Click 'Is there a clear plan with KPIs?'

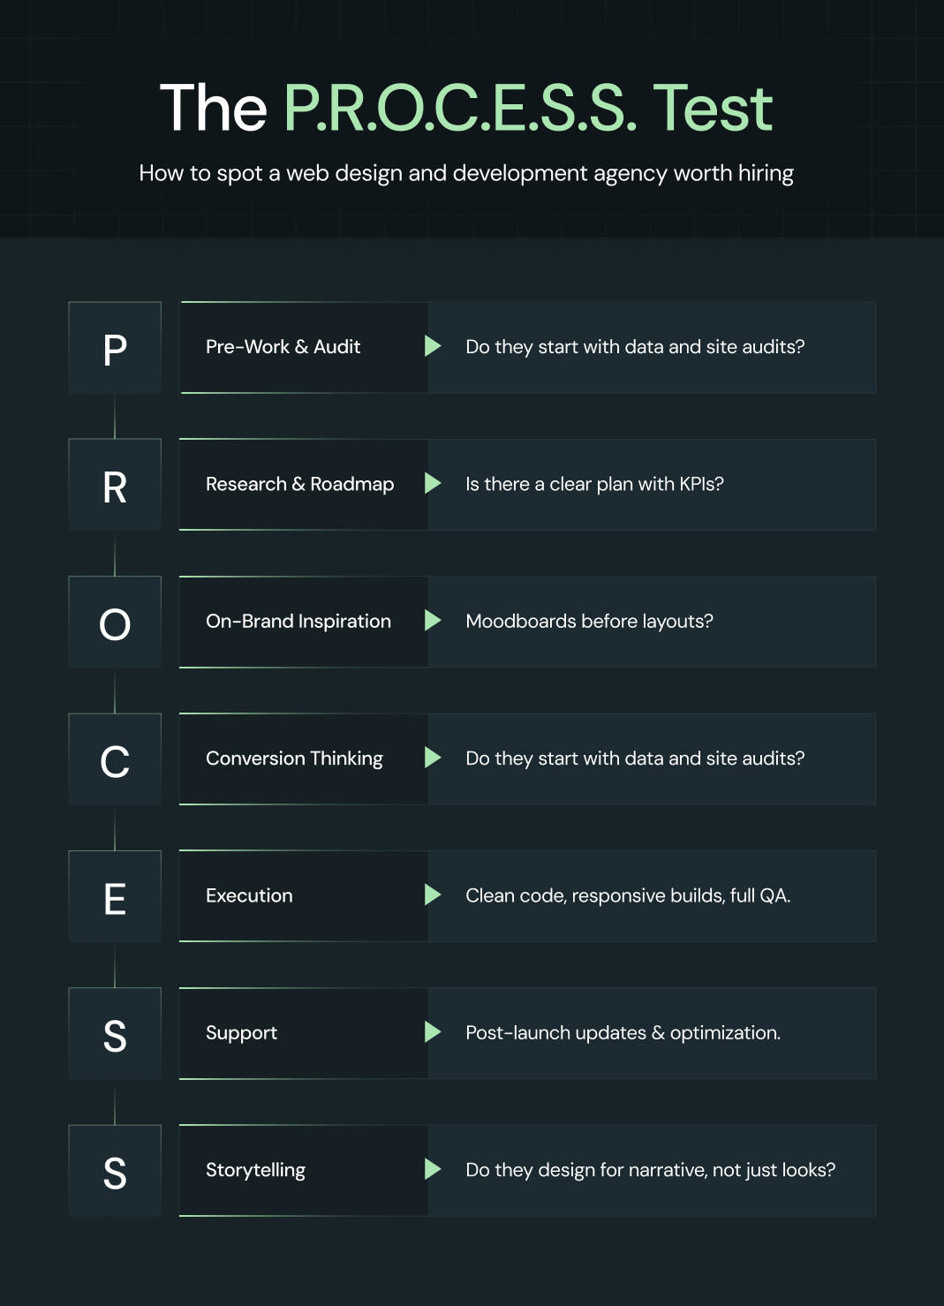tap(594, 484)
